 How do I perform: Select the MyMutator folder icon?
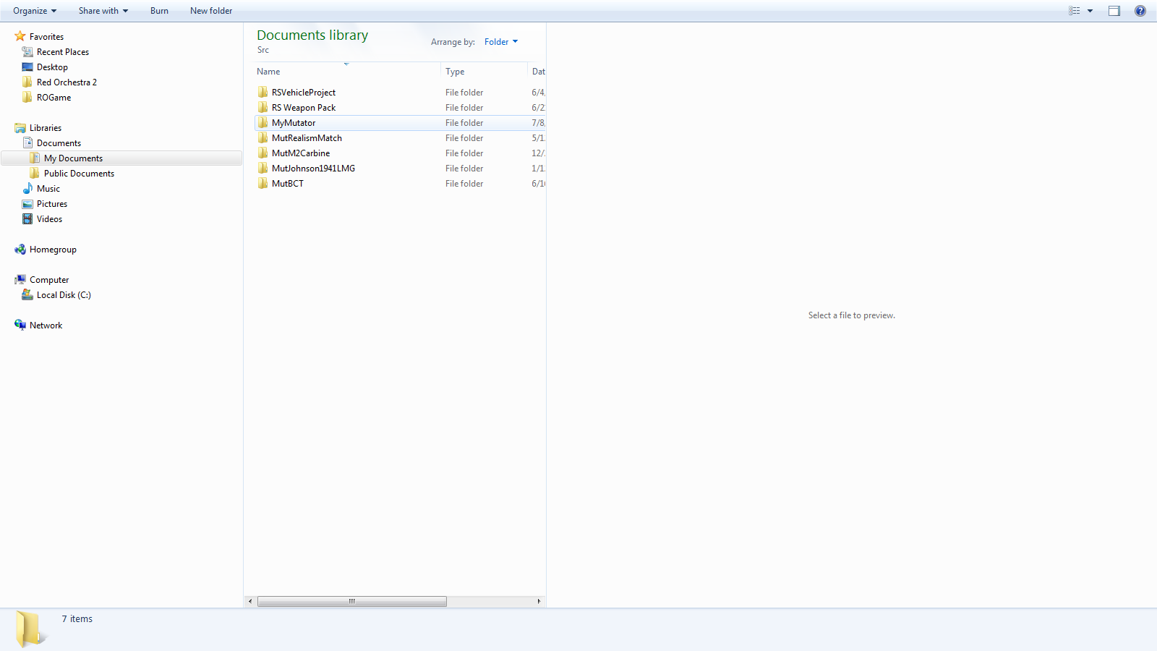point(262,122)
